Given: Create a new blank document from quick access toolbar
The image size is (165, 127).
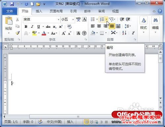Looking at the screenshot, I should coord(32,4).
